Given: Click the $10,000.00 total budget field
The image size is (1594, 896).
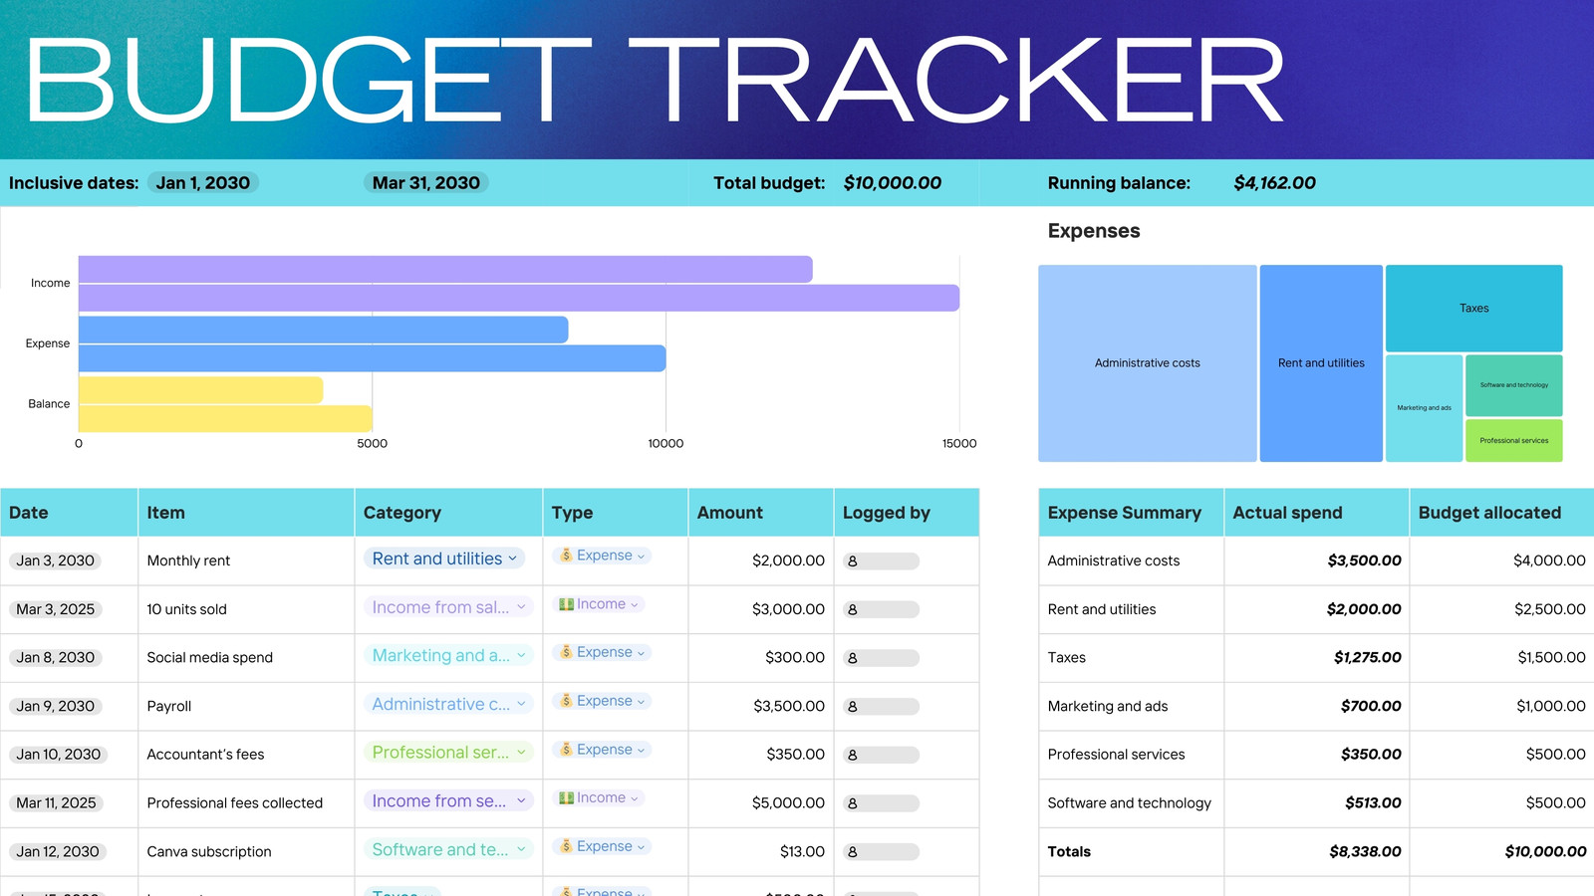Looking at the screenshot, I should tap(893, 183).
